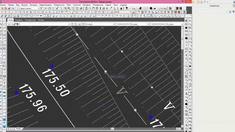Viewport: 235px width, 132px height.
Task: Open the Сервис menu
Action: [x=108, y=5]
